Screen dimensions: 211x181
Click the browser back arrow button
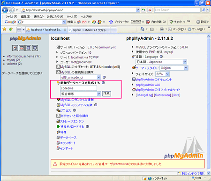pyautogui.click(x=5, y=10)
